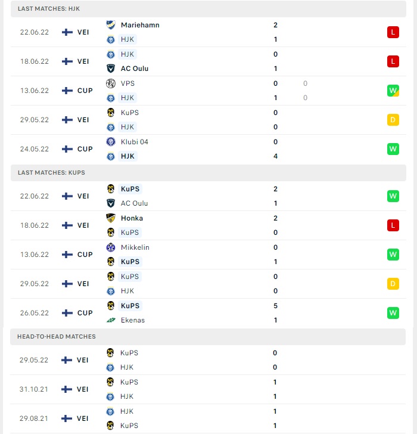
Task: Click the Ekenas green logo icon
Action: (111, 320)
